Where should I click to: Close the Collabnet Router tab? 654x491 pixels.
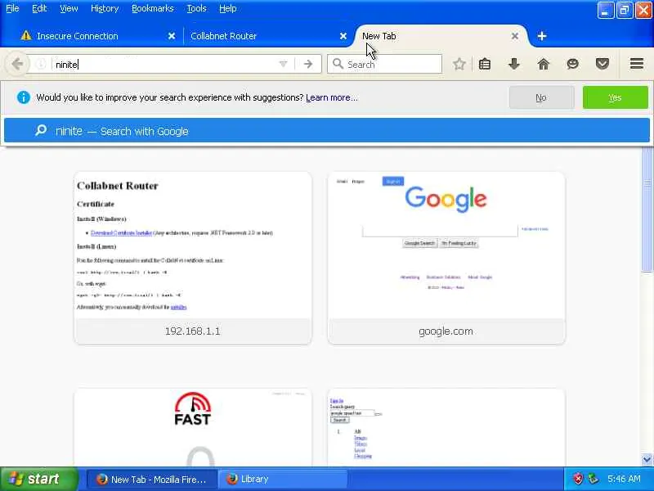click(x=343, y=36)
